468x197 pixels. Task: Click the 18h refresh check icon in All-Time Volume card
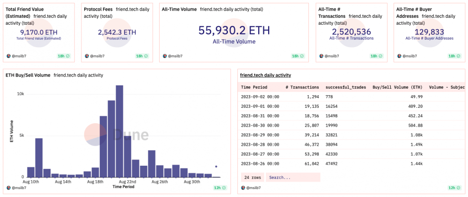click(302, 56)
